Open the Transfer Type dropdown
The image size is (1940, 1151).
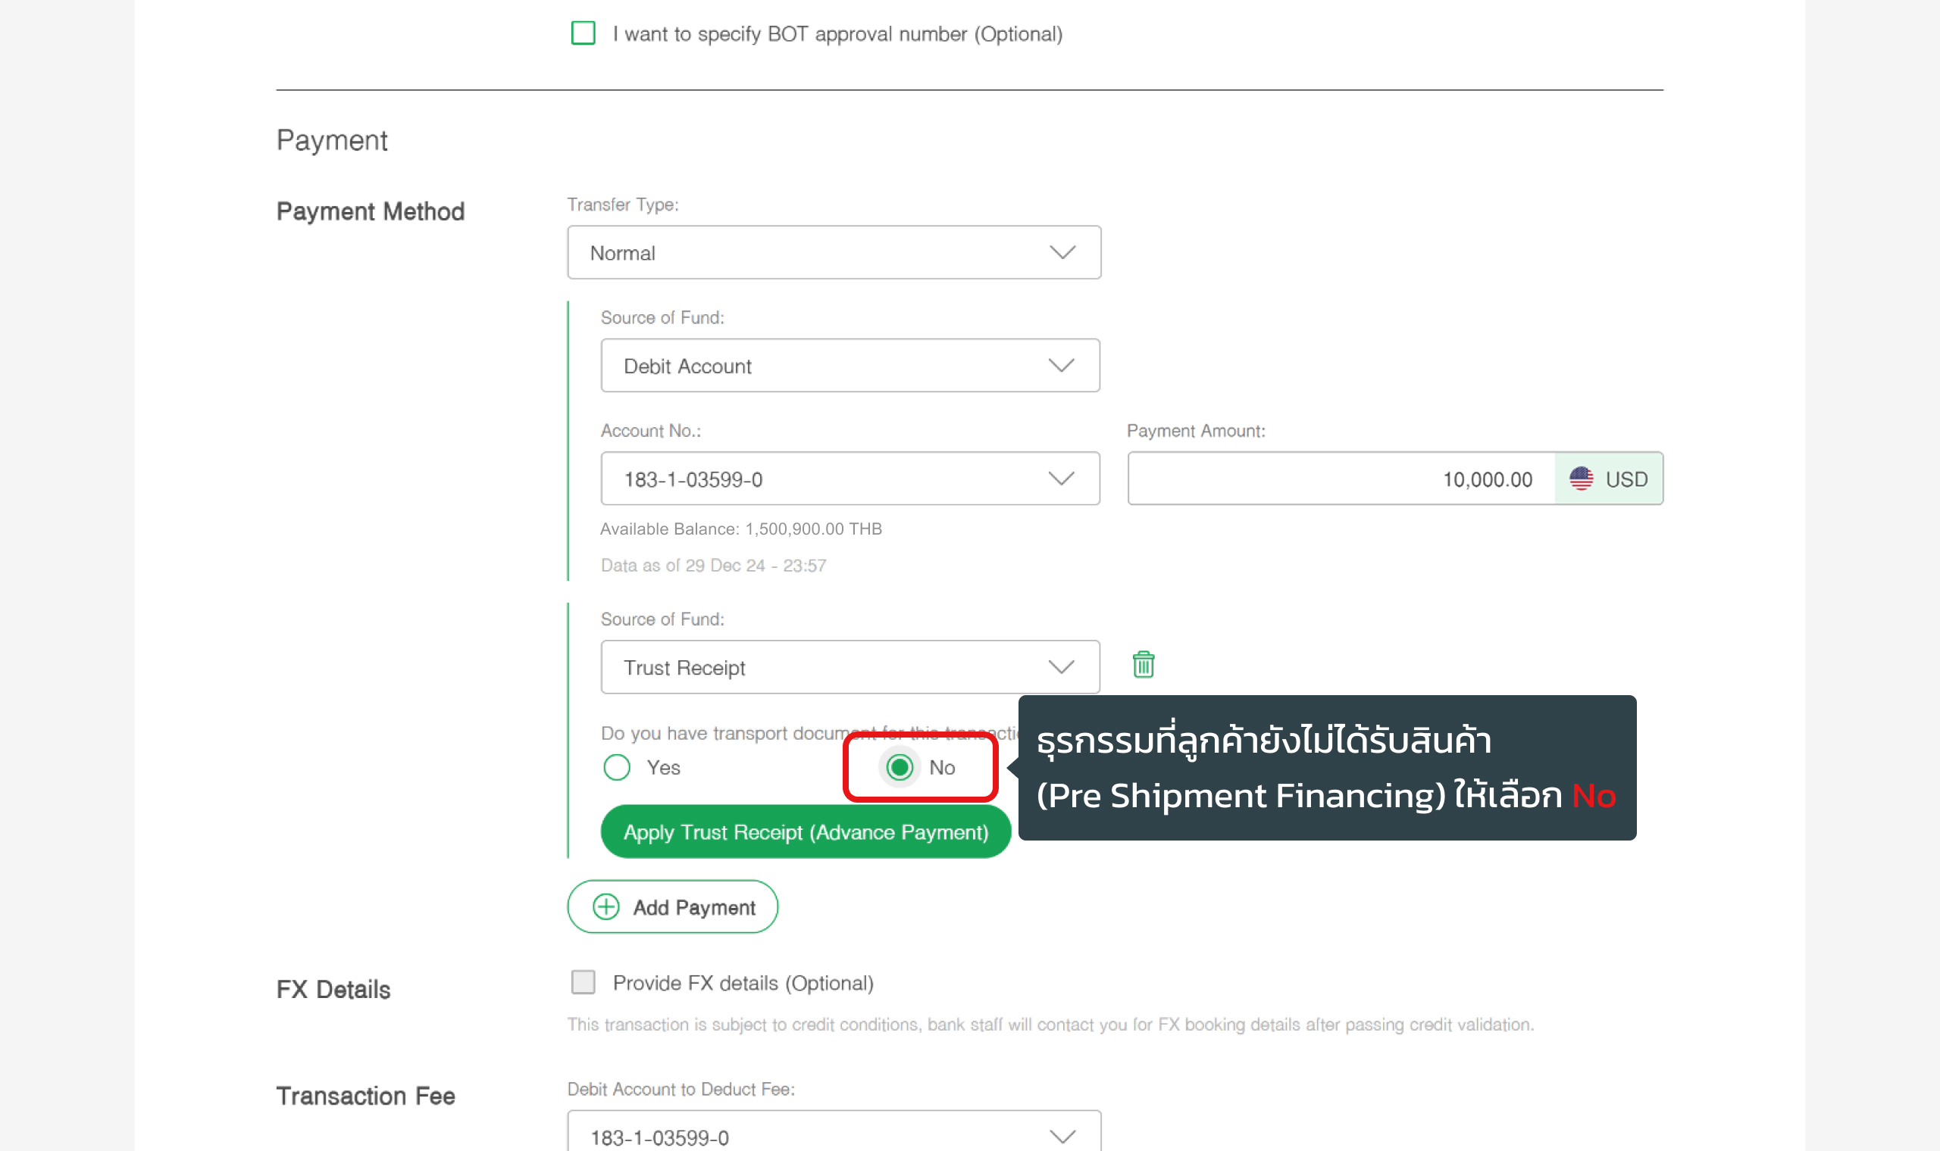click(x=834, y=252)
